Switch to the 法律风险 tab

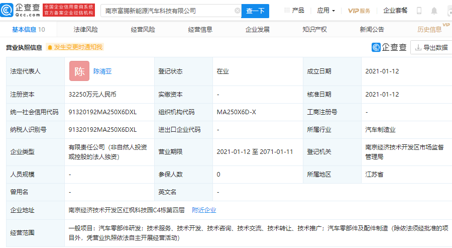pos(86,30)
